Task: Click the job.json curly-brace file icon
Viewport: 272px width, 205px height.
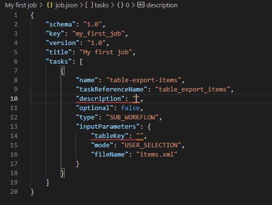Action: (49, 5)
